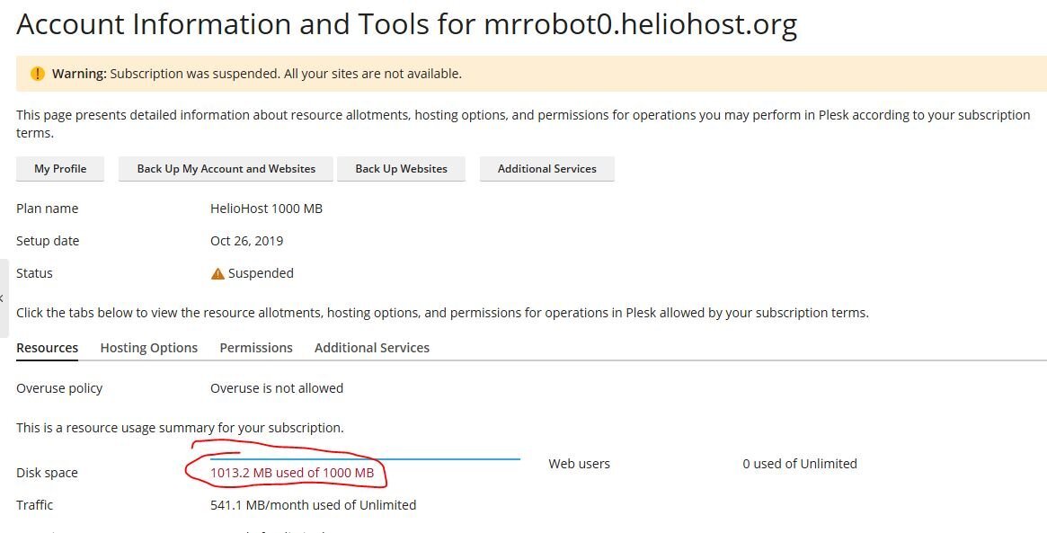Click the Traffic 541.1 MB/month value
Viewport: 1047px width, 533px height.
pos(313,505)
